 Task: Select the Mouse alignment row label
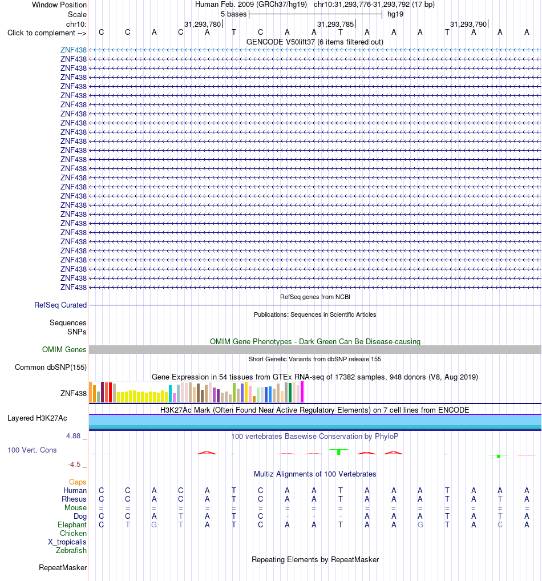pos(75,507)
